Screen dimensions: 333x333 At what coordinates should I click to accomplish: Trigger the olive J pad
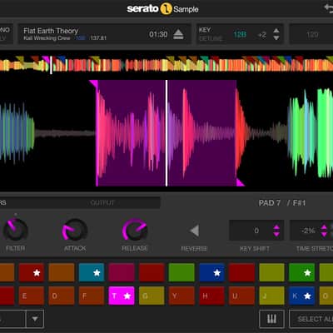pos(271,296)
